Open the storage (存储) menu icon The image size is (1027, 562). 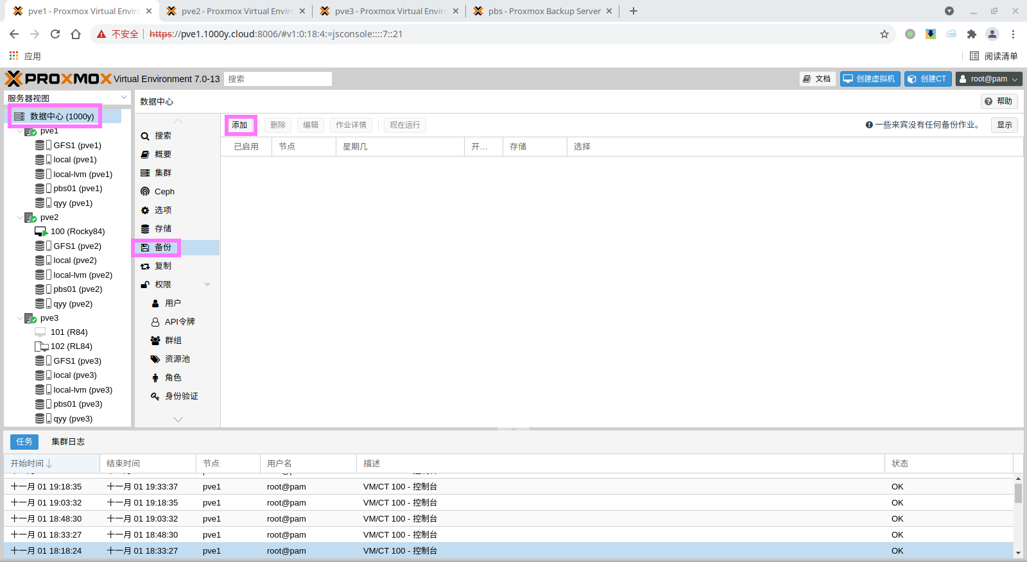[145, 228]
